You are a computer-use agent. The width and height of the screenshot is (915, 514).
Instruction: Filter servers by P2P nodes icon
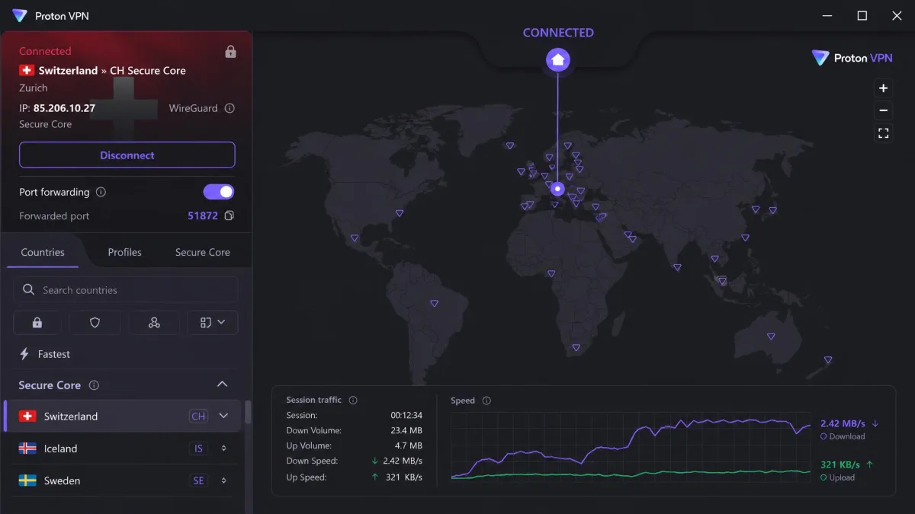pos(154,322)
